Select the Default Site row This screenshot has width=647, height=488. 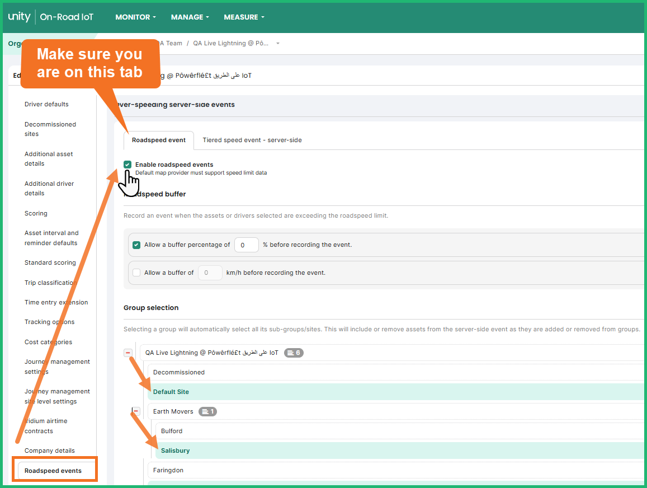coord(397,392)
